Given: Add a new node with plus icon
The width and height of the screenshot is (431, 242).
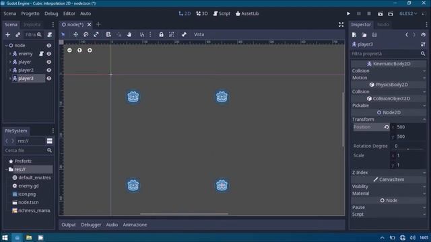Looking at the screenshot, I should point(7,34).
